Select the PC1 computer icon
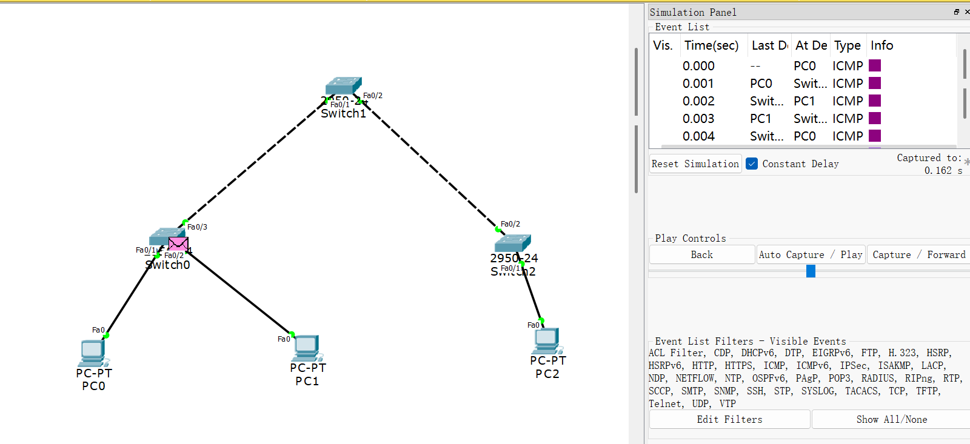970x444 pixels. click(307, 348)
